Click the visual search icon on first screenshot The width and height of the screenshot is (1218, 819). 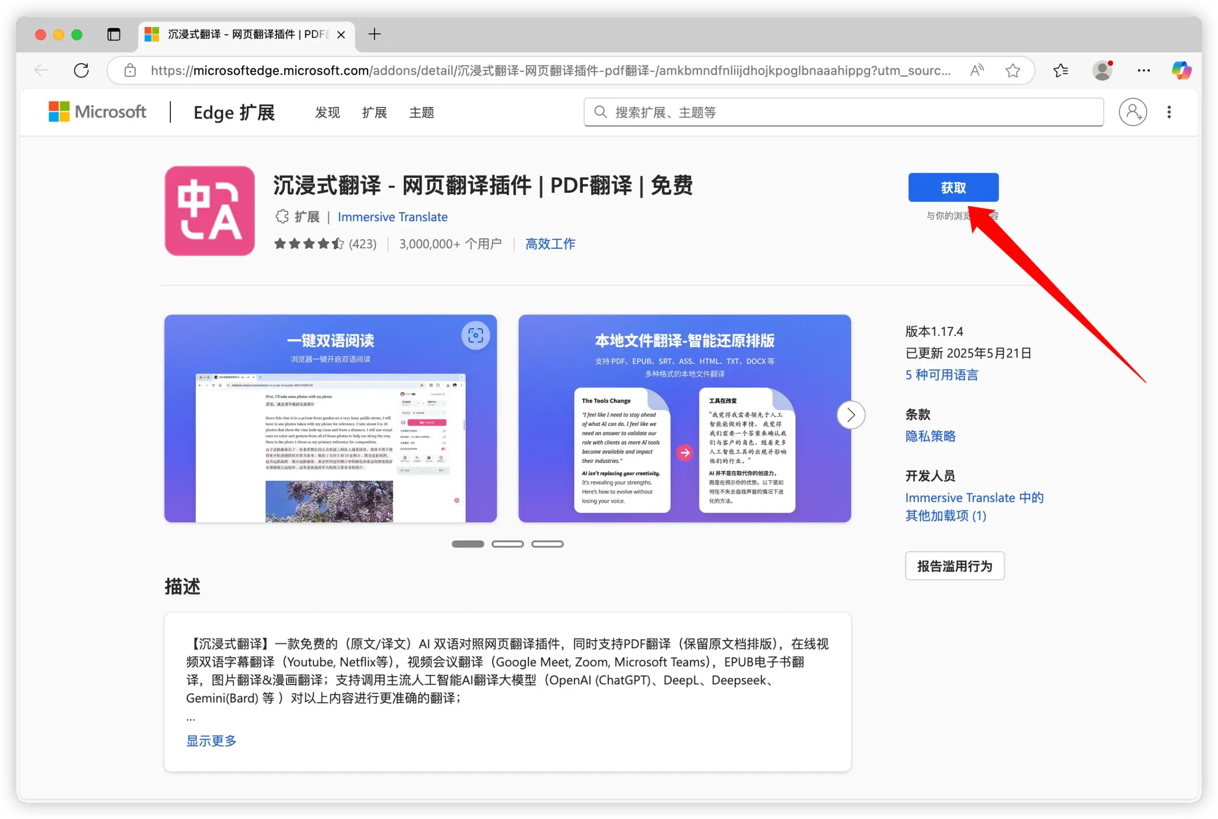pos(475,335)
